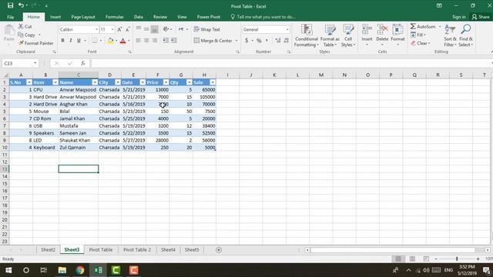Decrease font size with the smaller A icon
Screen dimensions: 493x277
point(127,29)
